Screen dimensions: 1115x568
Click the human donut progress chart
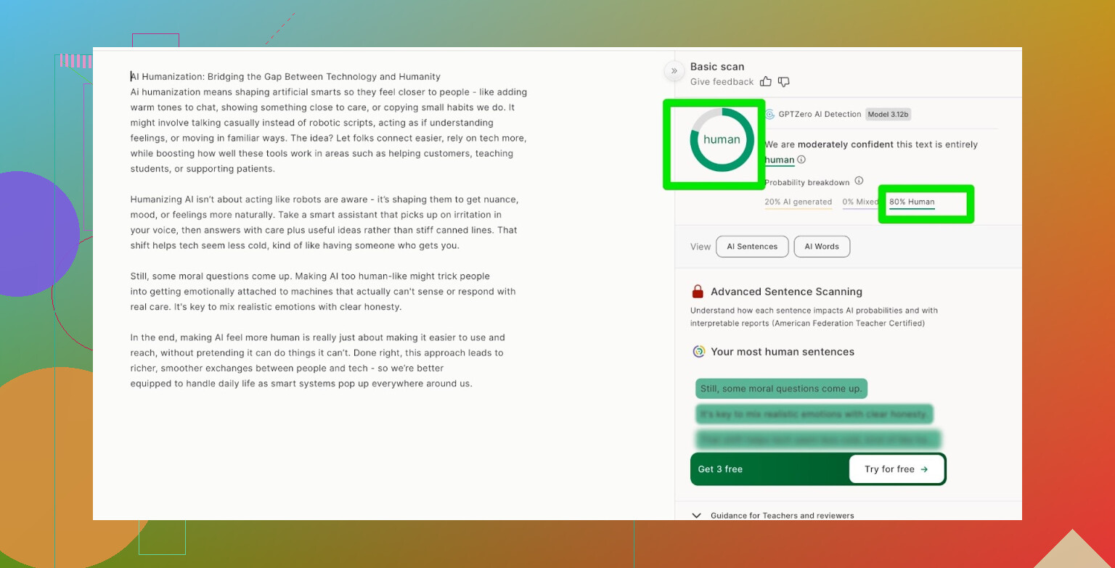pyautogui.click(x=722, y=140)
